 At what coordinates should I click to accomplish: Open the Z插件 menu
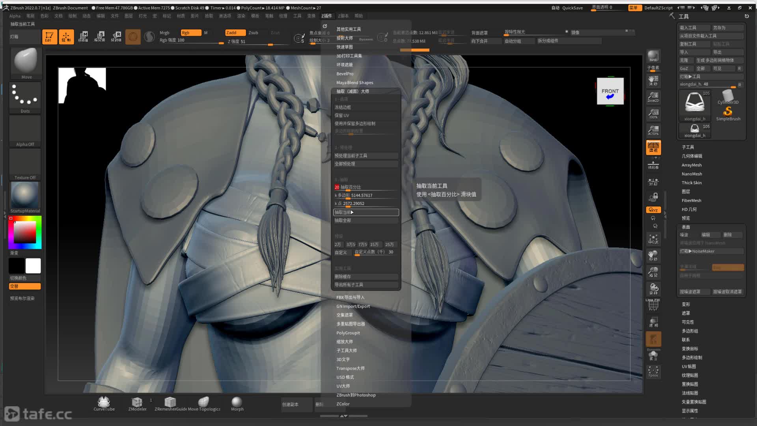(x=326, y=16)
